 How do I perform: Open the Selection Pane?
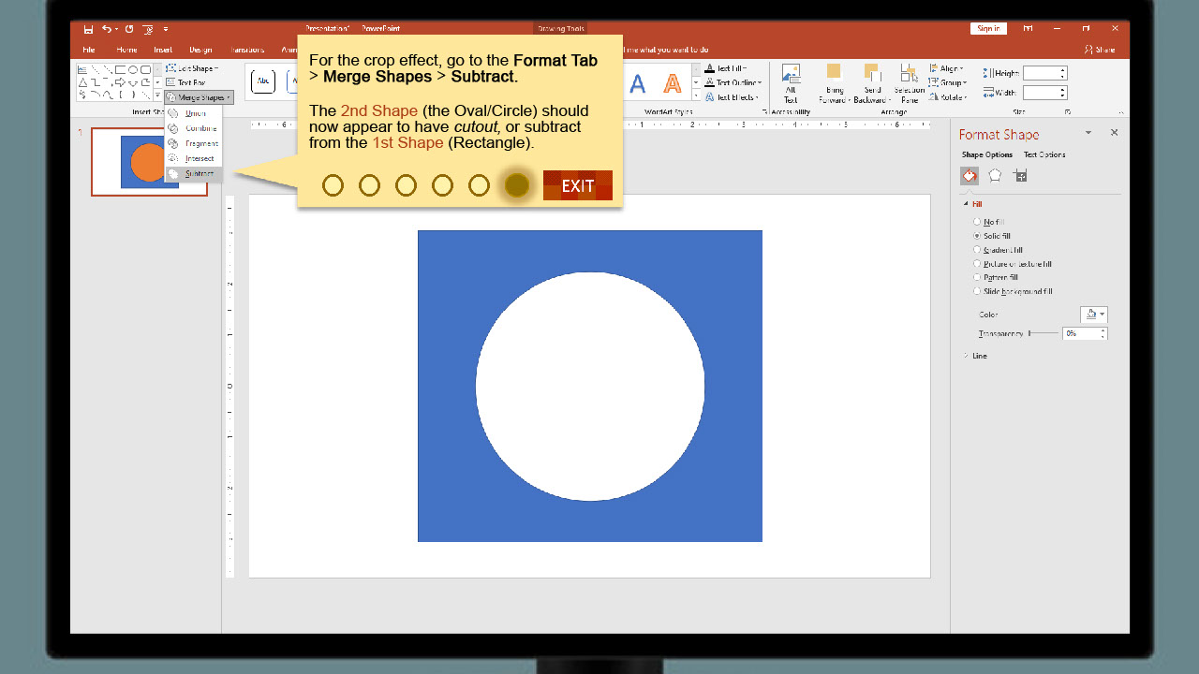click(x=908, y=82)
